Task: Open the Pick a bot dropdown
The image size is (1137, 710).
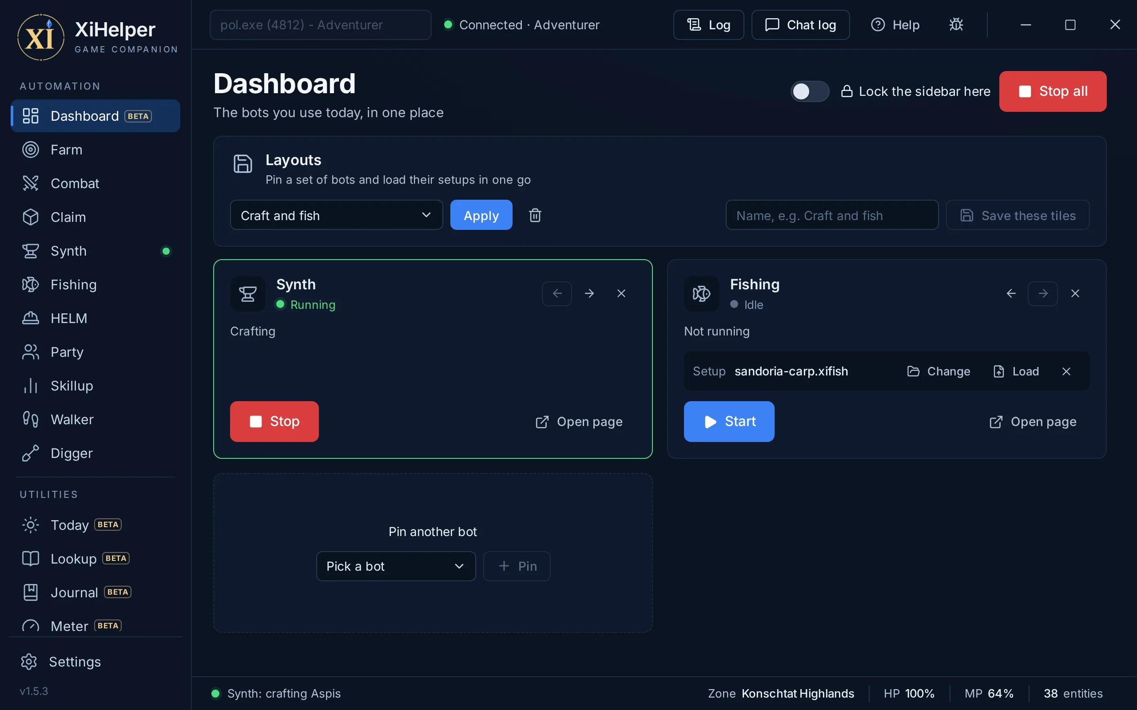Action: tap(396, 566)
